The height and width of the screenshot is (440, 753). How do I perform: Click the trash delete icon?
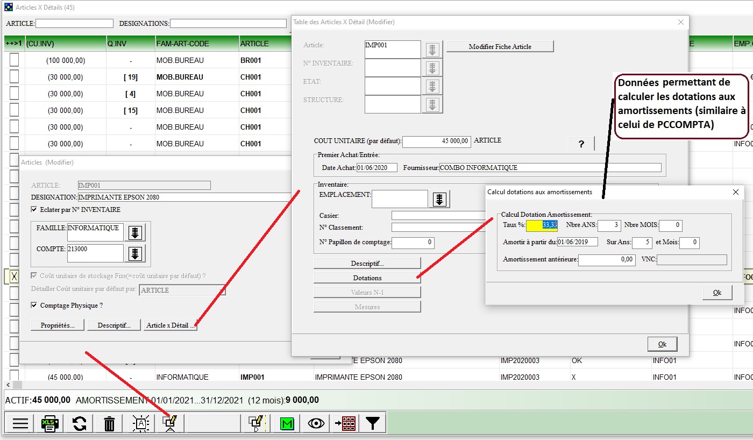click(x=109, y=423)
